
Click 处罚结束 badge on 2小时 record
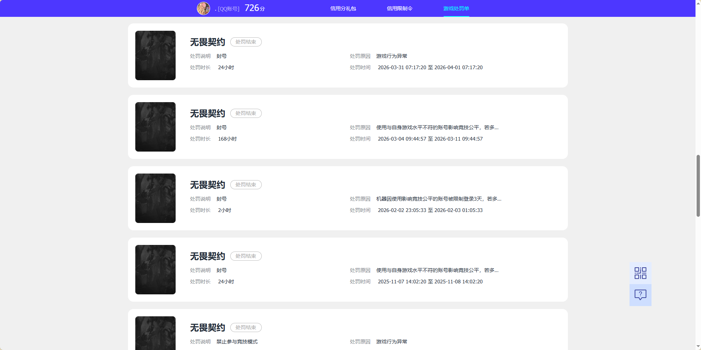[246, 185]
